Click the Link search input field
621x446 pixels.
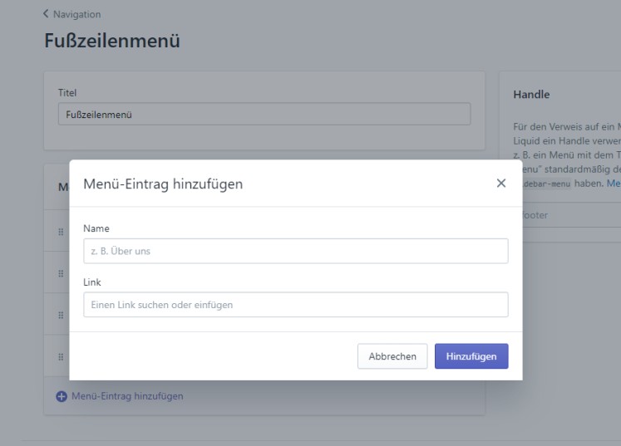(x=295, y=305)
